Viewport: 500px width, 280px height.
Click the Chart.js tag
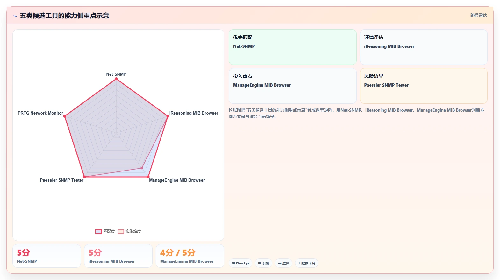[240, 263]
